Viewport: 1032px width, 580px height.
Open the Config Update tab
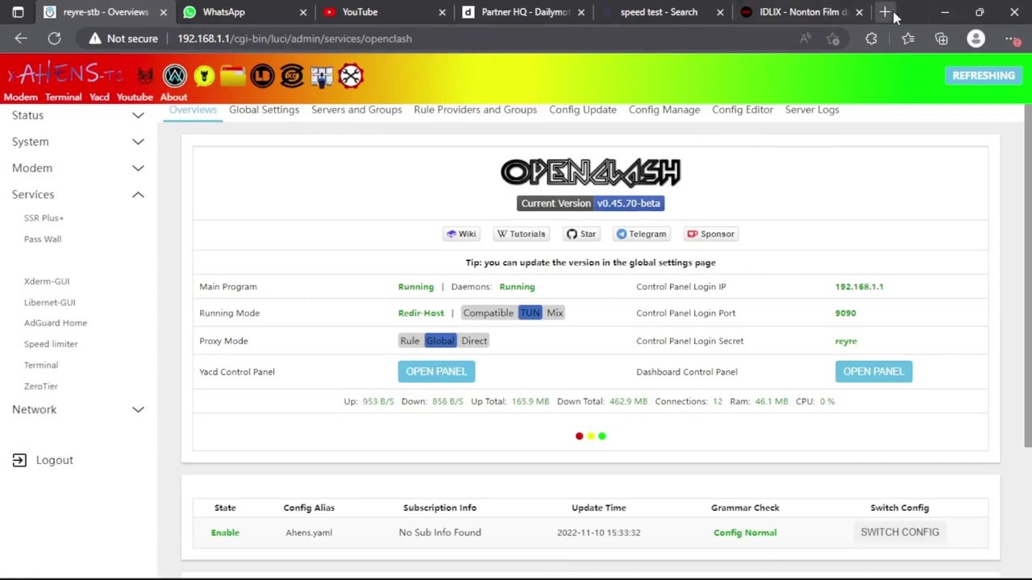[583, 110]
